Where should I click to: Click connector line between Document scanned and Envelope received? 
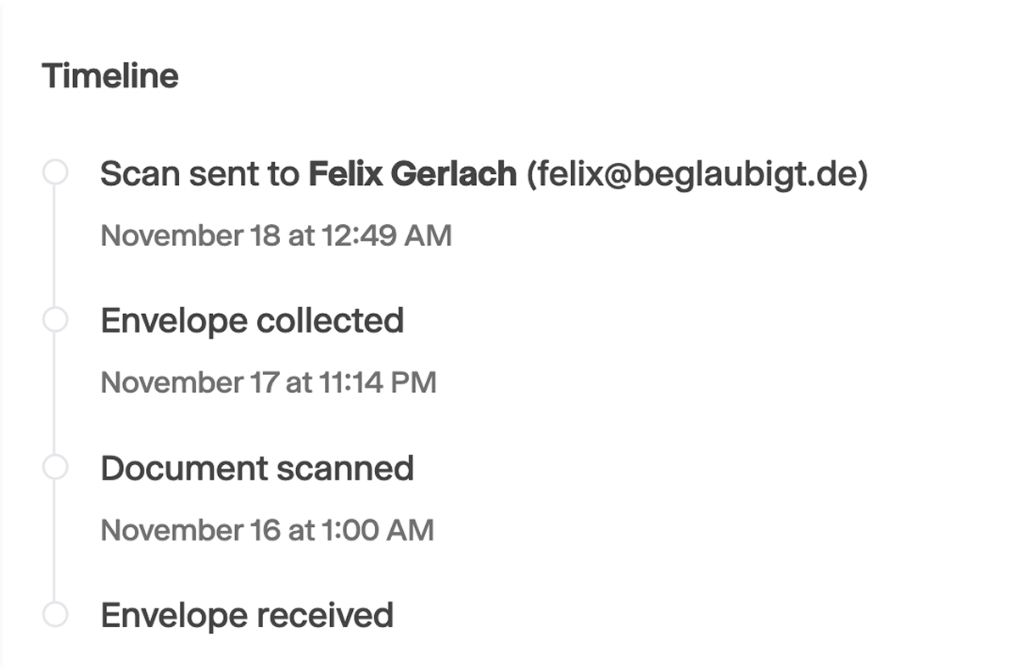[55, 540]
